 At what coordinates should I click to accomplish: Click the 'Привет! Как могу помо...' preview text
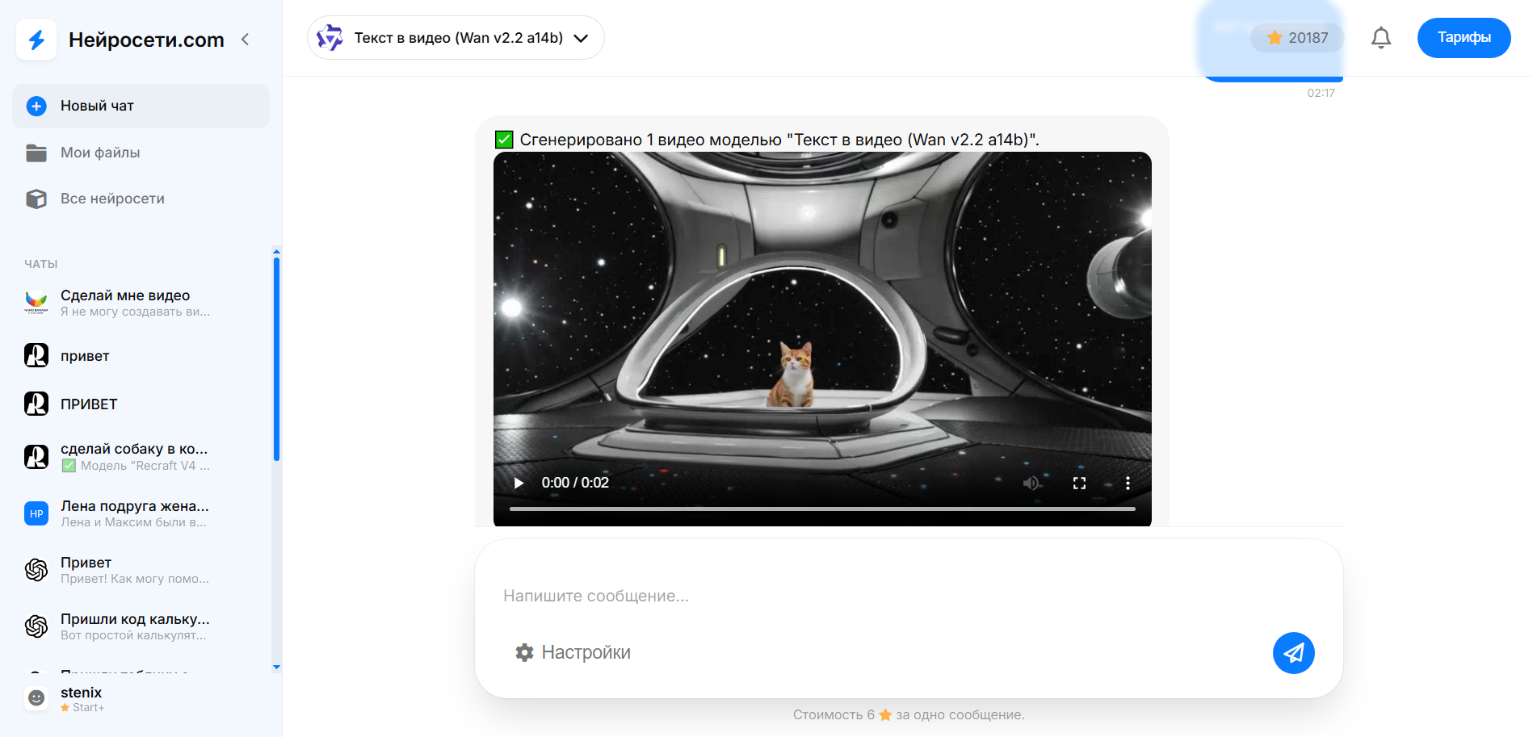pos(135,579)
